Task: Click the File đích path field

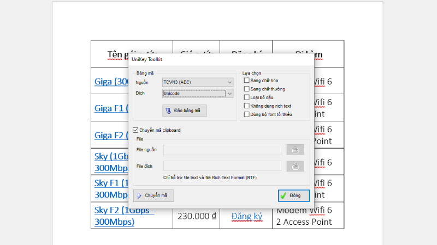Action: tap(222, 167)
